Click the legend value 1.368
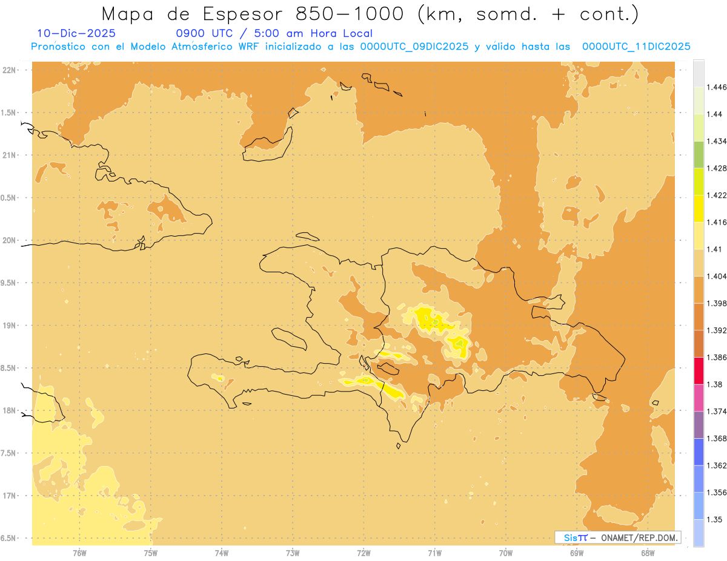The width and height of the screenshot is (727, 561). click(x=717, y=438)
